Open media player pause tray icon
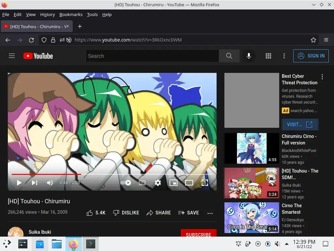Viewport: 334px width, 251px height. pyautogui.click(x=258, y=244)
